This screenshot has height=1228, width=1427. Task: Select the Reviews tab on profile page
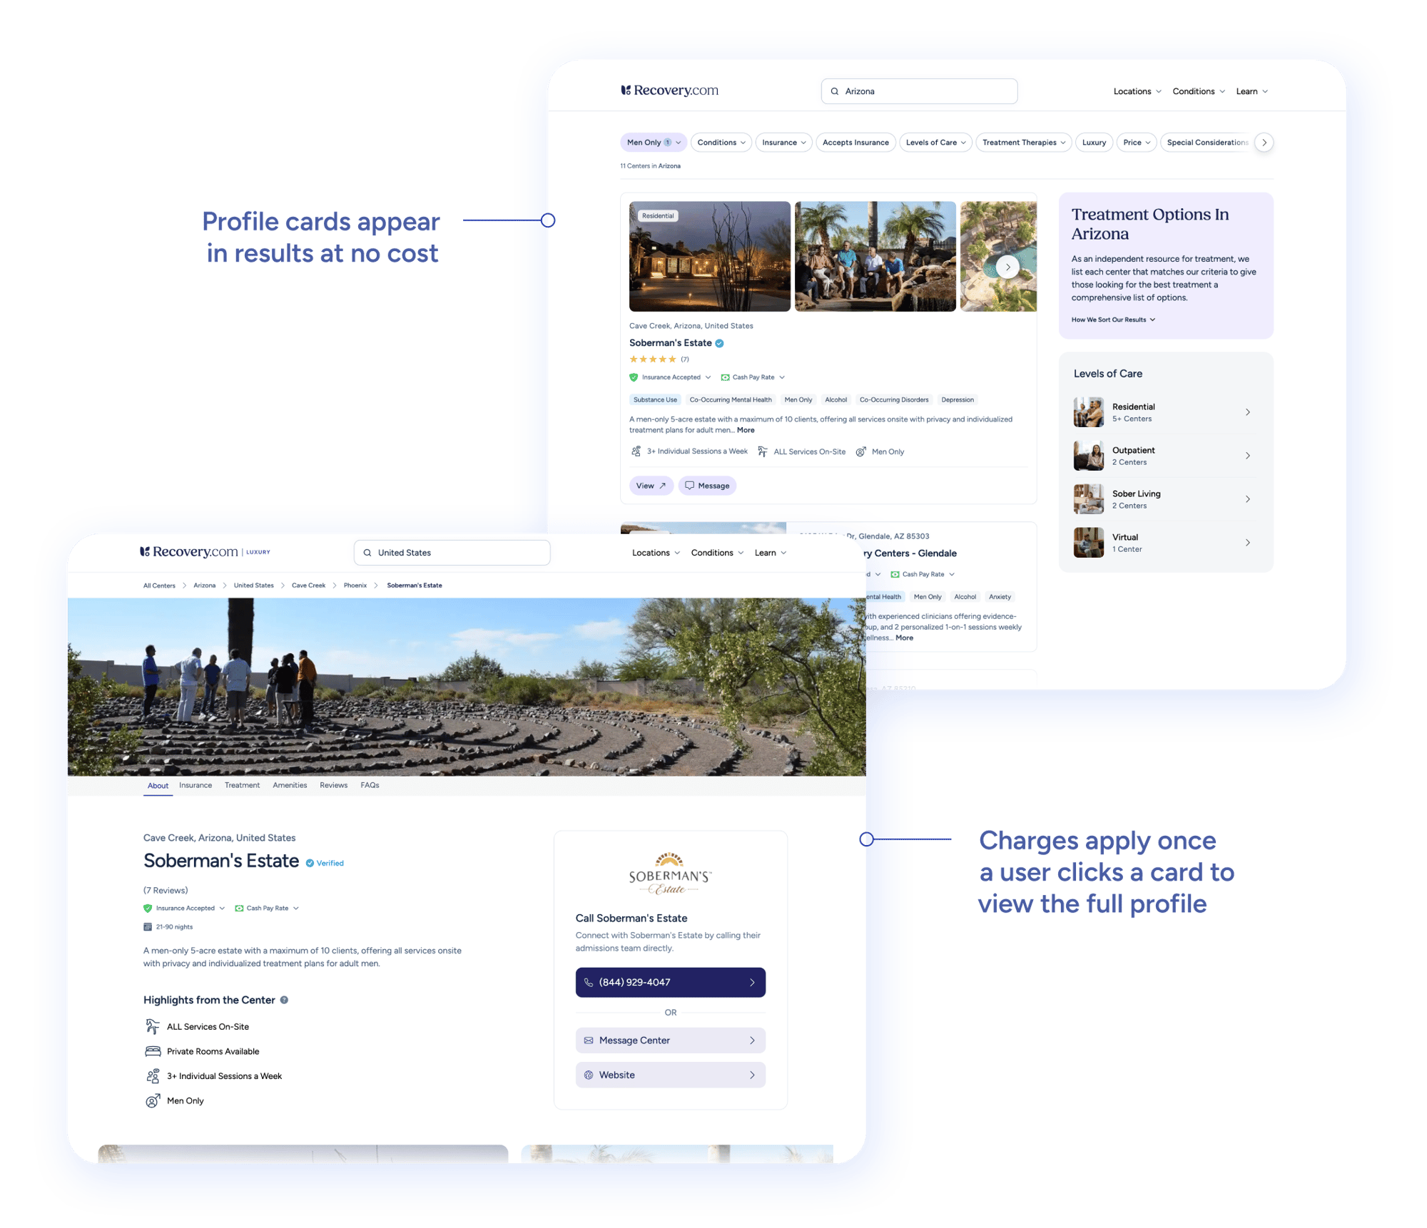click(x=335, y=787)
